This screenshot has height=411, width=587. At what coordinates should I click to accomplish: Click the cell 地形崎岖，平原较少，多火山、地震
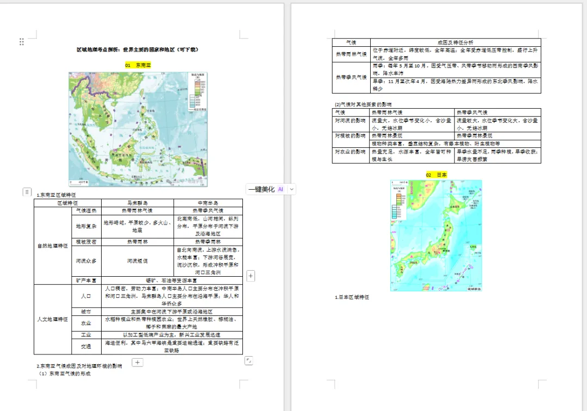138,226
